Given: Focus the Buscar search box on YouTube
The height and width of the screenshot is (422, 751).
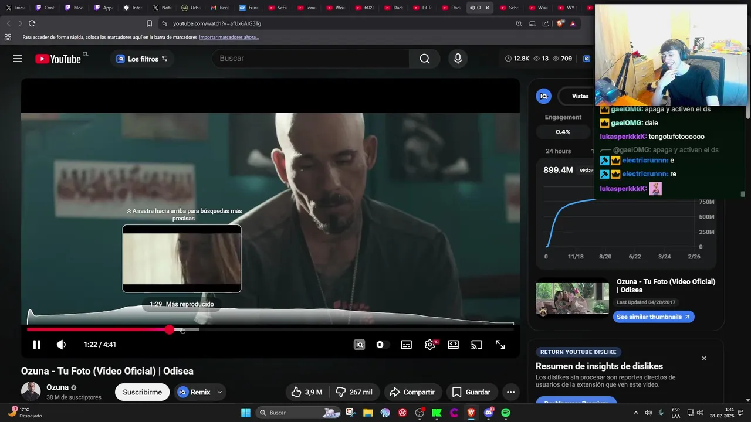Looking at the screenshot, I should pyautogui.click(x=311, y=59).
